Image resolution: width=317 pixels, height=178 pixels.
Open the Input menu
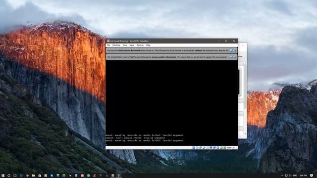click(x=132, y=45)
